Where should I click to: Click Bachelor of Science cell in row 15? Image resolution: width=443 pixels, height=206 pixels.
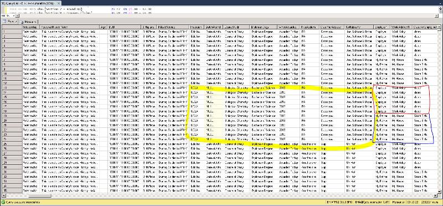pos(264,97)
